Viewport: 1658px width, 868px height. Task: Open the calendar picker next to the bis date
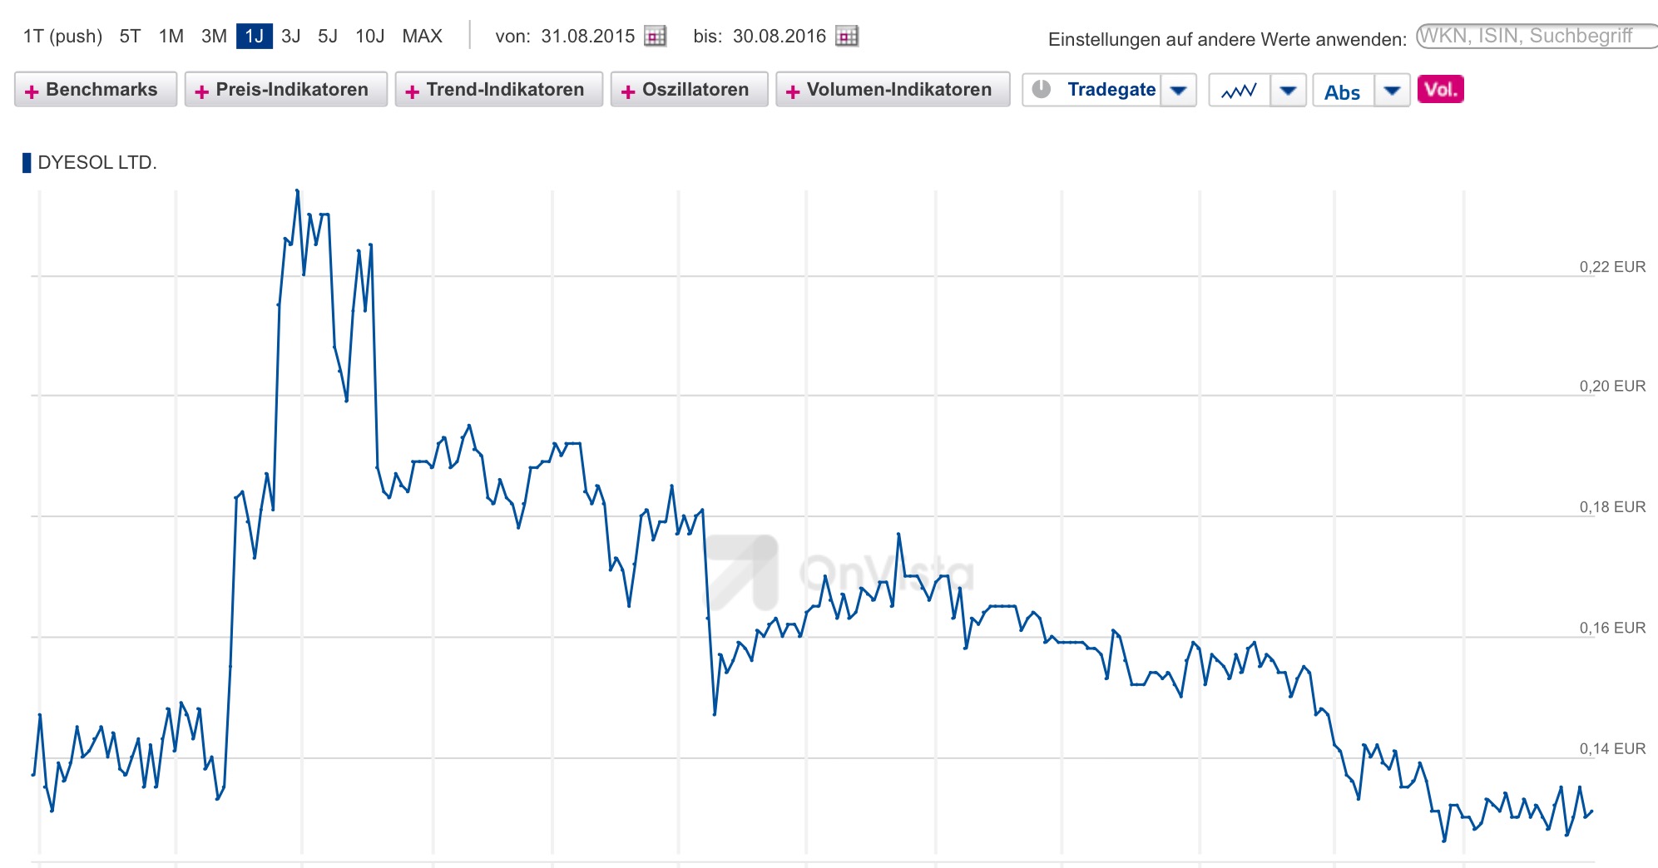pyautogui.click(x=848, y=37)
